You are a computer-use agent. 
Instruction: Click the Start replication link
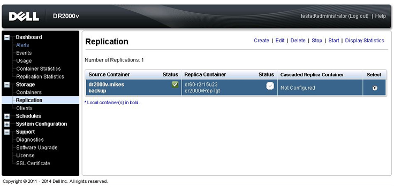tap(334, 41)
